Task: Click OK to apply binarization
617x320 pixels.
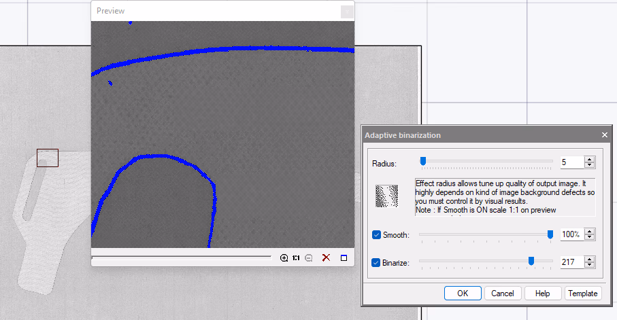Action: [x=463, y=294]
